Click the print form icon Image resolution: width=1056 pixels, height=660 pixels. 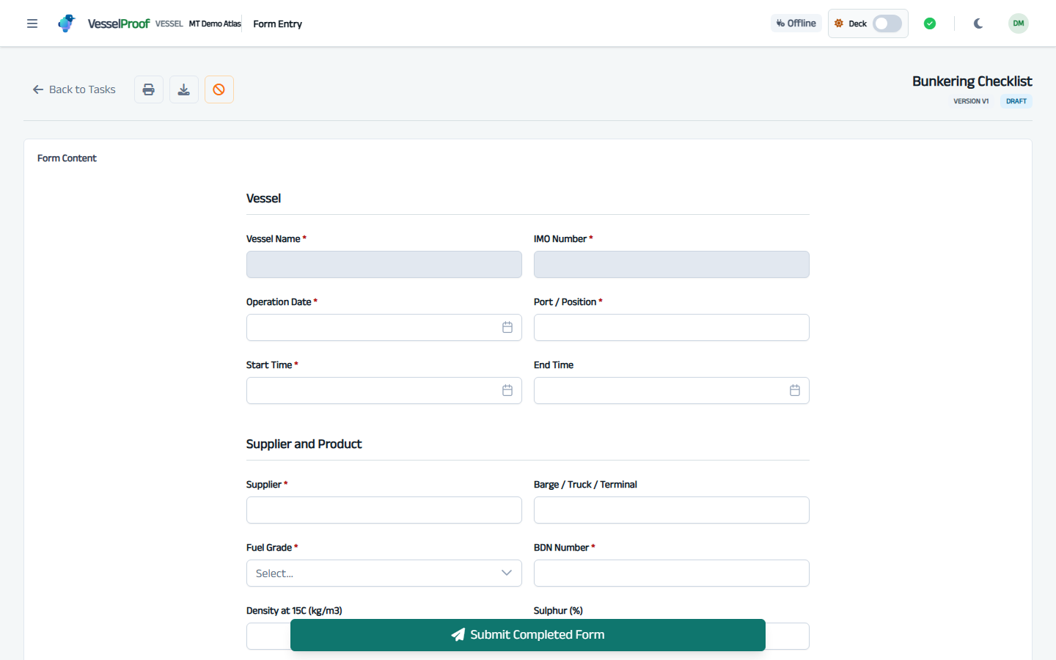tap(149, 89)
